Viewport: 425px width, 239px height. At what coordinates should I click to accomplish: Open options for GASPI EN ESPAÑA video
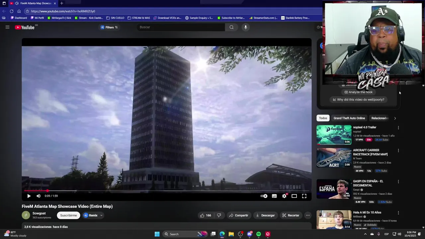[x=398, y=182]
